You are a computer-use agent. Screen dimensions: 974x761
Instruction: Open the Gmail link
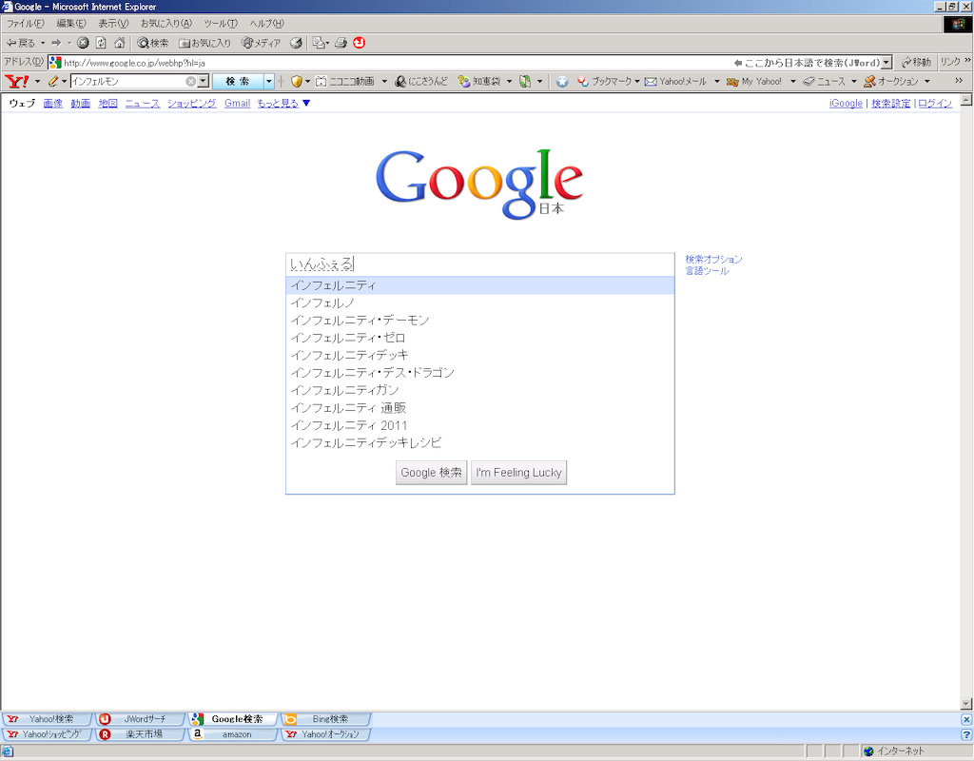[237, 103]
